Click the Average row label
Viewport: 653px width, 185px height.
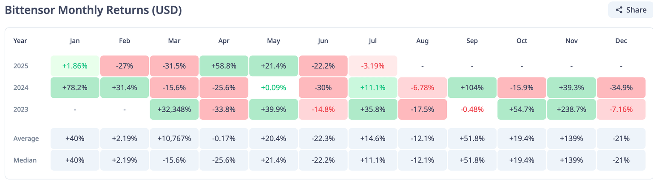26,138
